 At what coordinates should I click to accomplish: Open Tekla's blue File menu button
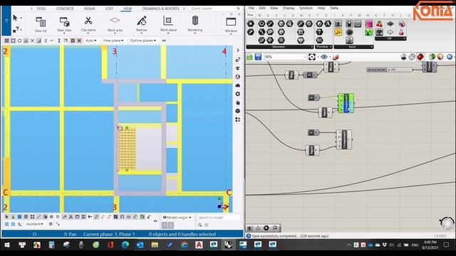click(6, 21)
